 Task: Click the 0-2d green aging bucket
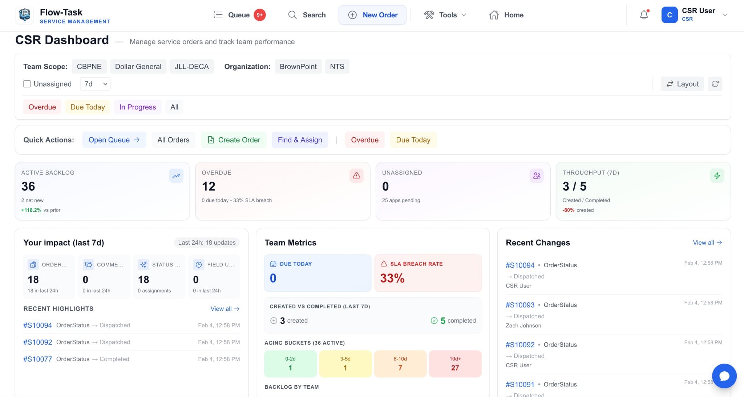coord(290,364)
